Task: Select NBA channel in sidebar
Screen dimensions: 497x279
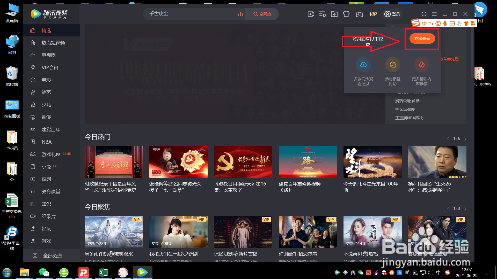Action: click(47, 142)
